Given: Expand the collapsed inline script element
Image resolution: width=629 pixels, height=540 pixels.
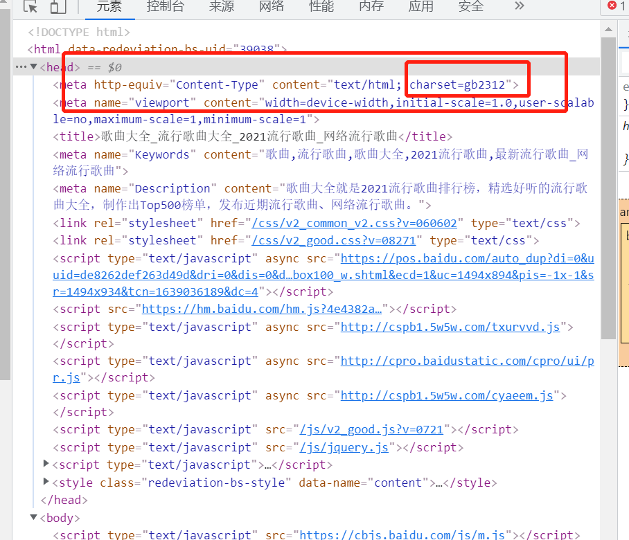Looking at the screenshot, I should (x=46, y=464).
